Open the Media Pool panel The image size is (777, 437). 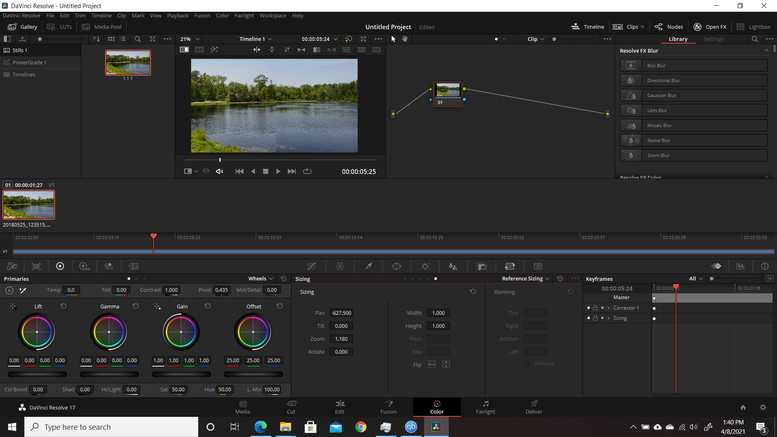[x=102, y=27]
